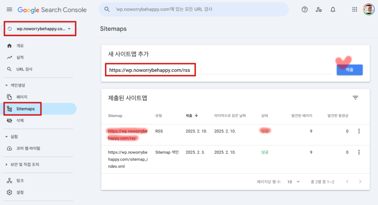Go to next page of sitemap table
Viewport: 378px width, 205px height.
point(360,182)
